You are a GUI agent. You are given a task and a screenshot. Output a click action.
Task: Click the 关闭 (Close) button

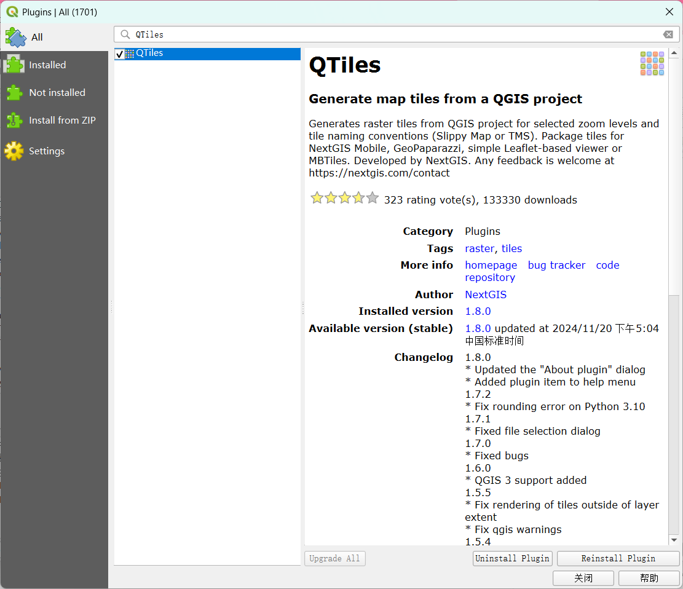point(583,578)
